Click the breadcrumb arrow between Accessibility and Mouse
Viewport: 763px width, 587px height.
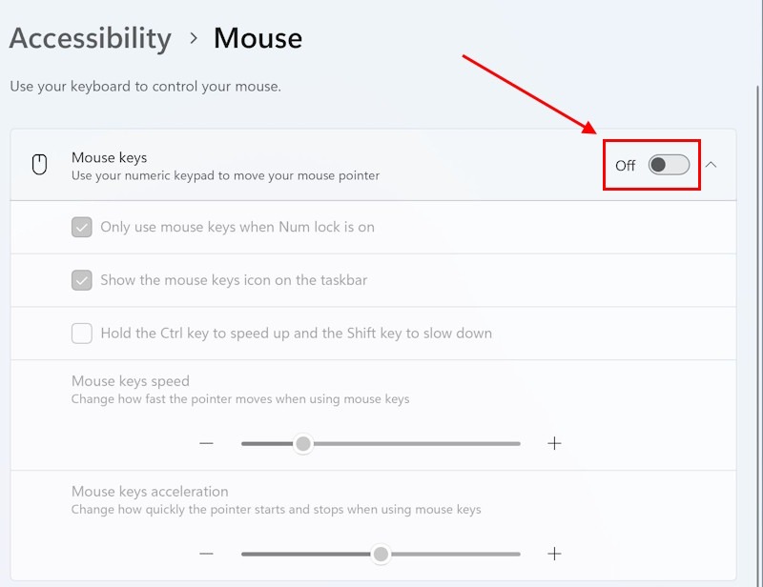[194, 38]
